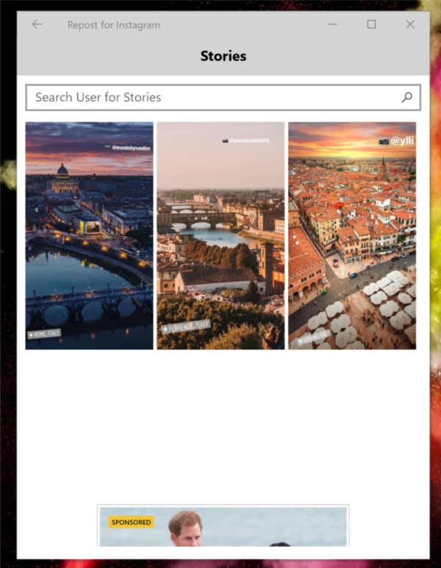Go back with the arrow icon
The height and width of the screenshot is (568, 441).
point(37,24)
